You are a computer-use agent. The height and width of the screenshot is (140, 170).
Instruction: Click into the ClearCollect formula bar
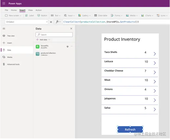tap(116, 22)
